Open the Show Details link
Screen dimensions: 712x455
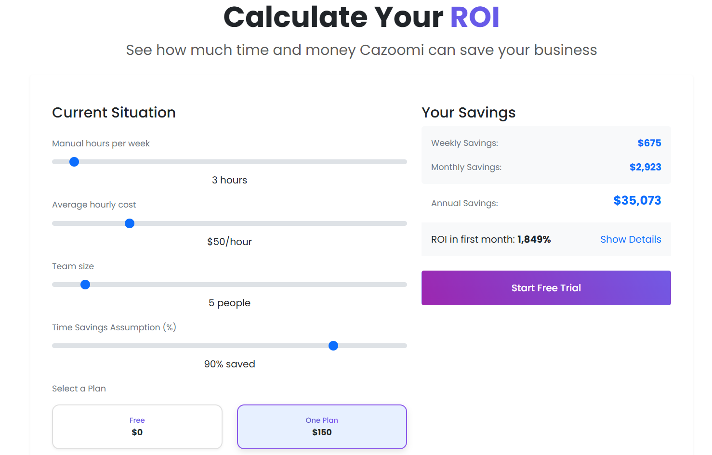pyautogui.click(x=631, y=239)
